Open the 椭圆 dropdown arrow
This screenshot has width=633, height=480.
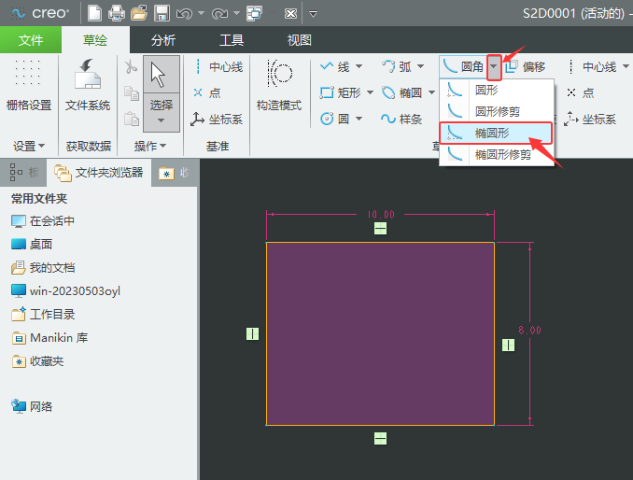tap(431, 92)
